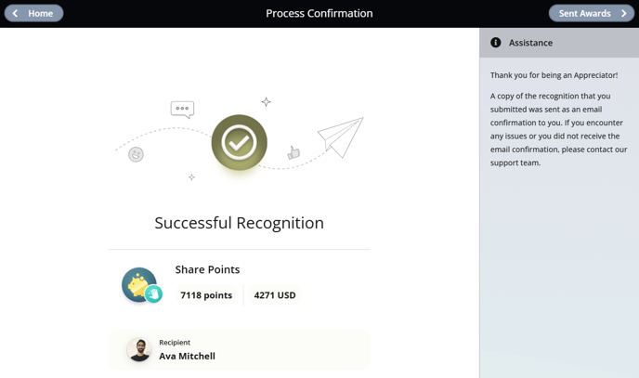Open Ava Mitchell's avatar photo
This screenshot has height=378, width=639.
139,349
